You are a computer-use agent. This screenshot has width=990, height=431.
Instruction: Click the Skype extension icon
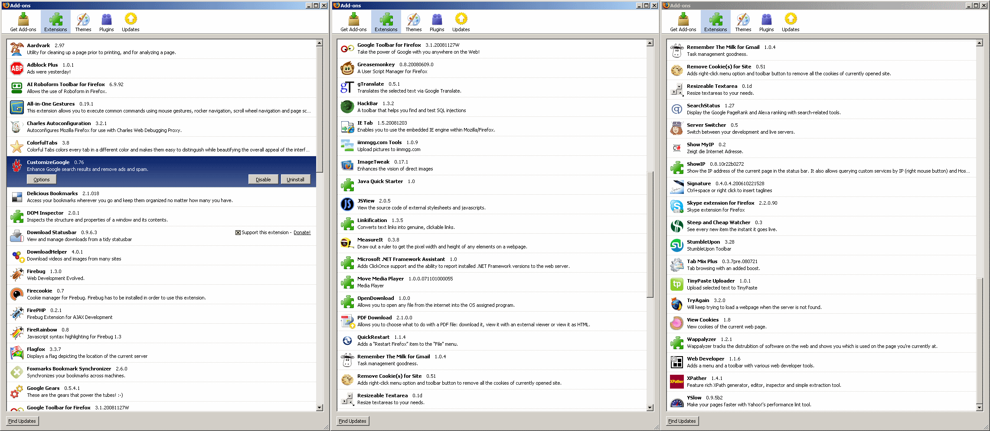[x=676, y=206]
